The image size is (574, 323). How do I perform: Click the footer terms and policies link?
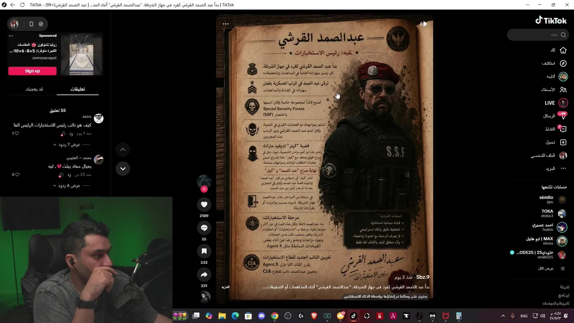coord(557,303)
